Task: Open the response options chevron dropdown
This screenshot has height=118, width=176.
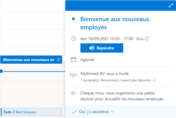Action: [113, 112]
